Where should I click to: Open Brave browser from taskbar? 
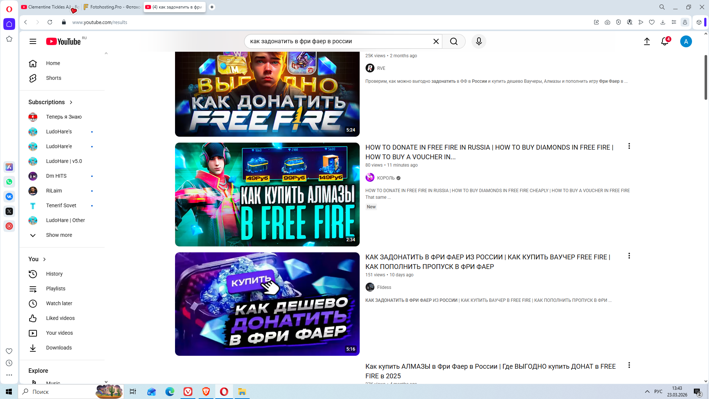click(x=206, y=392)
